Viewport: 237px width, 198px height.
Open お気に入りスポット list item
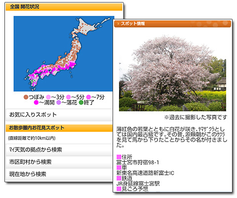59,115
